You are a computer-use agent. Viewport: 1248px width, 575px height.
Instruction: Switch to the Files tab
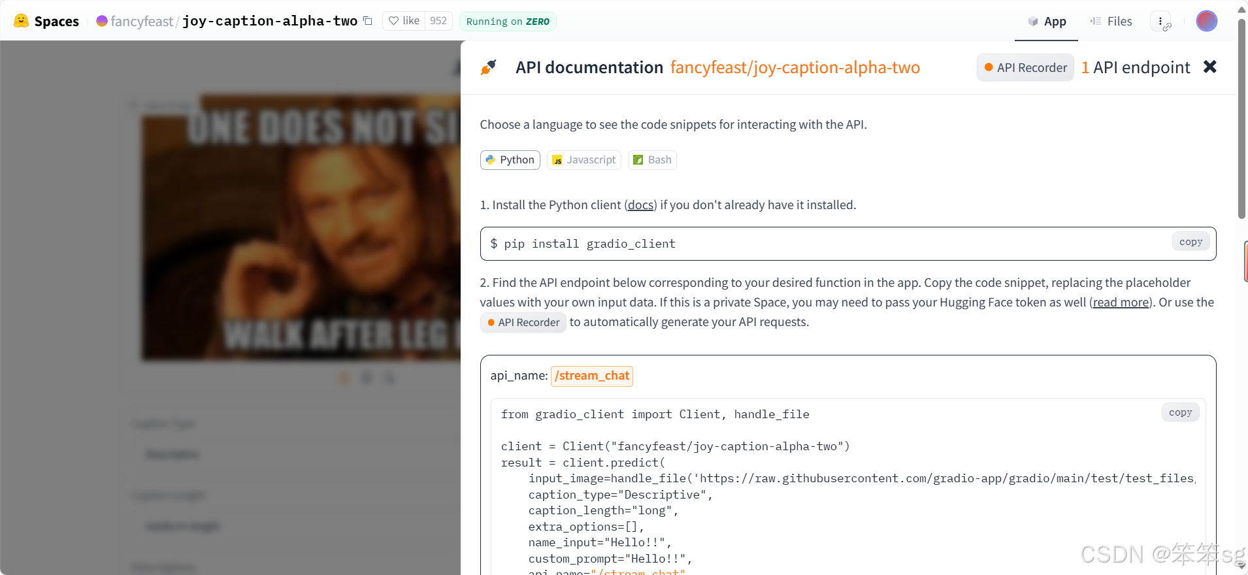click(1111, 21)
